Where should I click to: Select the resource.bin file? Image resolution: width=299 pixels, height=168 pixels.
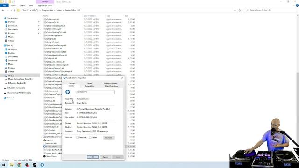coord(51,143)
